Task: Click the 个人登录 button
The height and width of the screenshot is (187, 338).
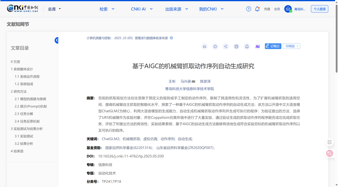Action: [319, 9]
